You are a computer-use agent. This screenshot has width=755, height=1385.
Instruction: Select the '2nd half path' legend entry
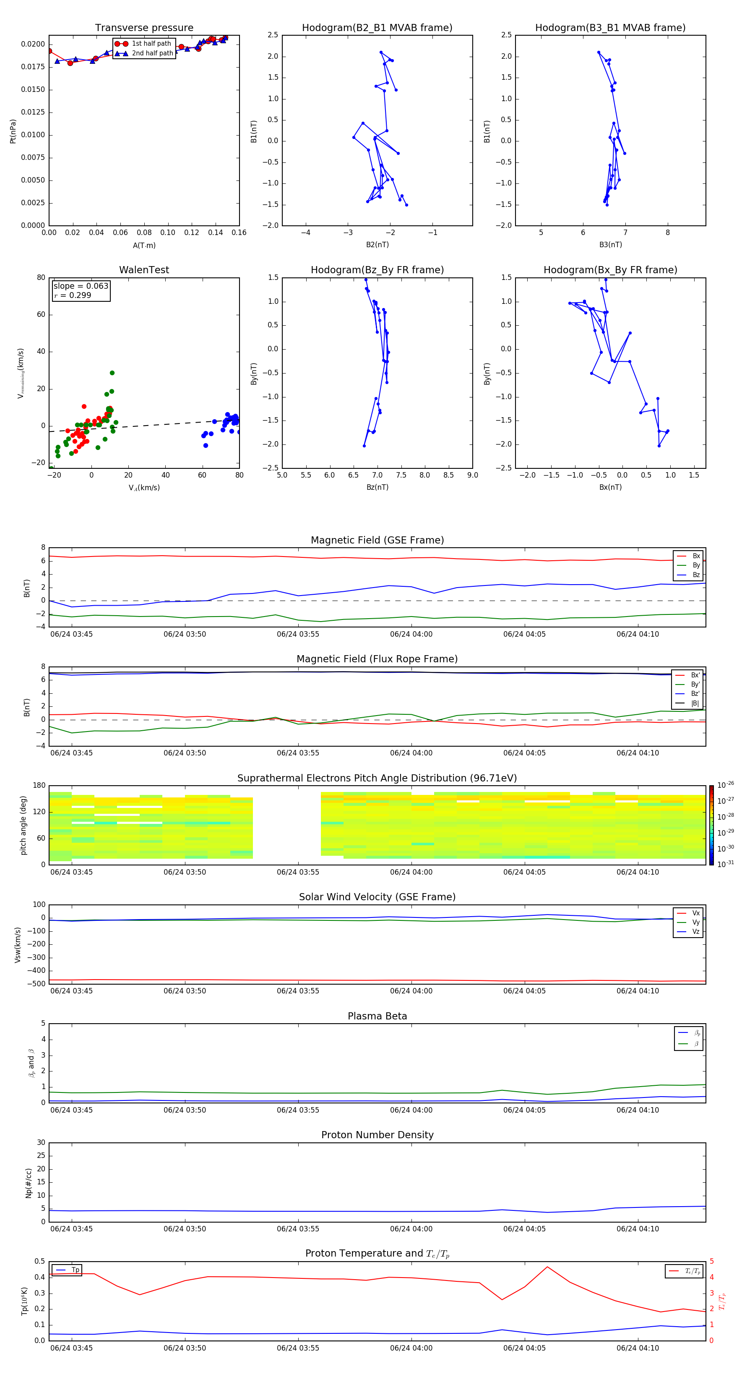pos(143,53)
